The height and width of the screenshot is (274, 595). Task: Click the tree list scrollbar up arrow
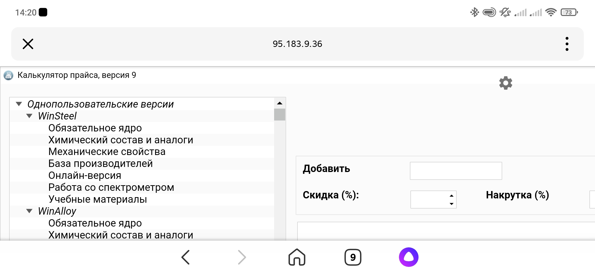[x=280, y=103]
